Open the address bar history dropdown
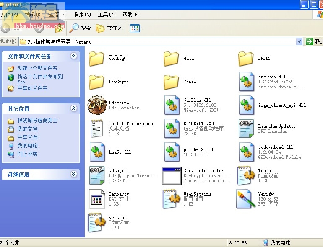Screen dimensions: 323x247 tap(300, 41)
